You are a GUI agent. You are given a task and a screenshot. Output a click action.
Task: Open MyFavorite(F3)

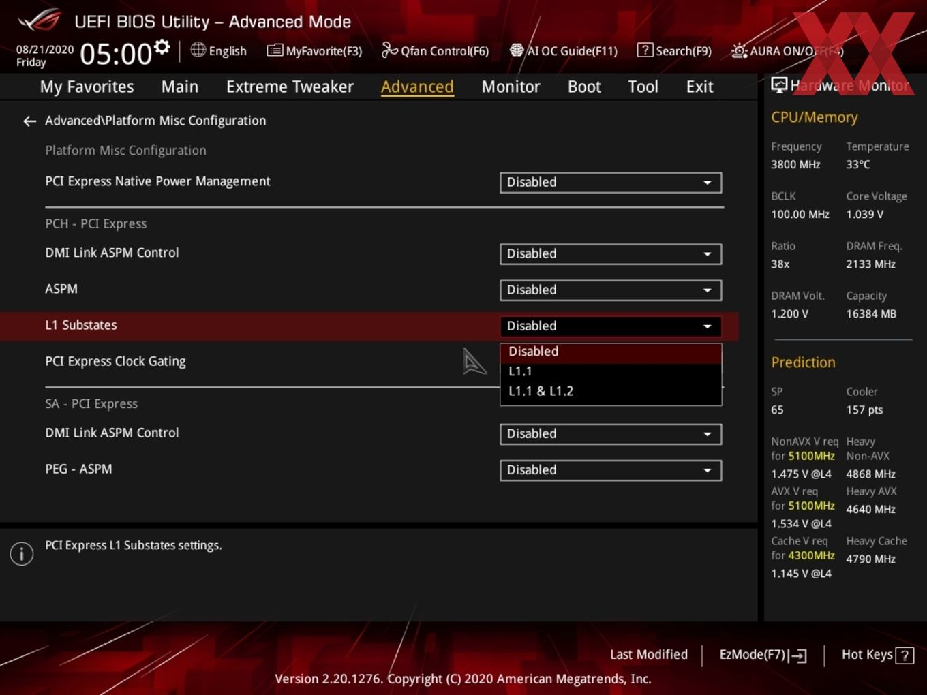[x=314, y=51]
